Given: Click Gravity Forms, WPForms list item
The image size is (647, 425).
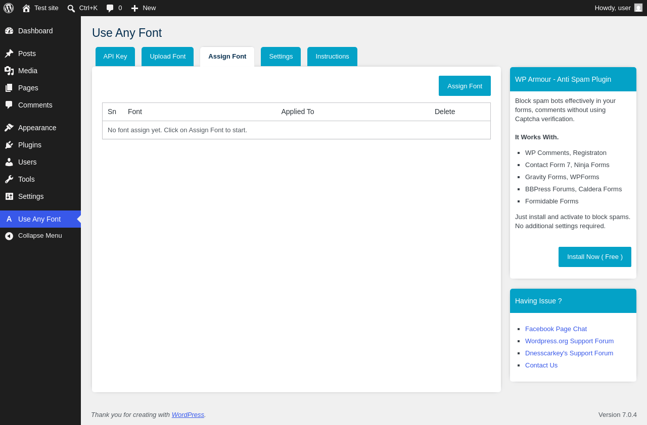Looking at the screenshot, I should click(562, 177).
